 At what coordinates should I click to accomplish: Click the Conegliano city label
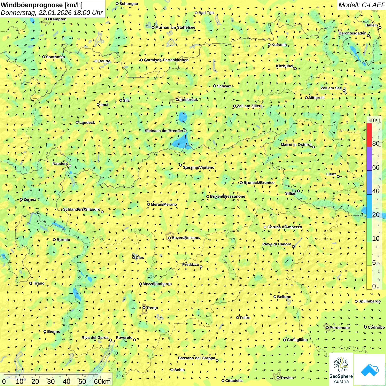pyautogui.click(x=297, y=340)
